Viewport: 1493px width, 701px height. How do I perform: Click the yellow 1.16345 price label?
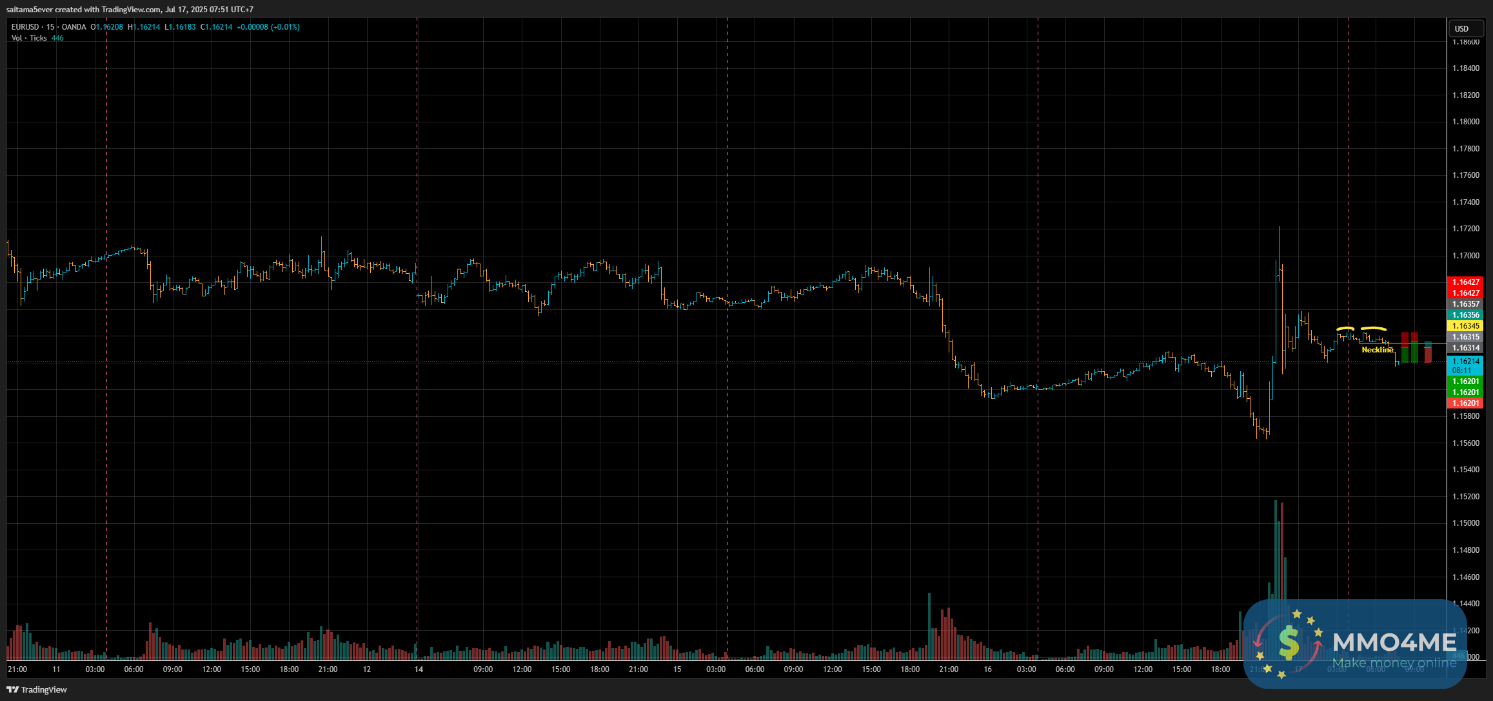pos(1465,326)
